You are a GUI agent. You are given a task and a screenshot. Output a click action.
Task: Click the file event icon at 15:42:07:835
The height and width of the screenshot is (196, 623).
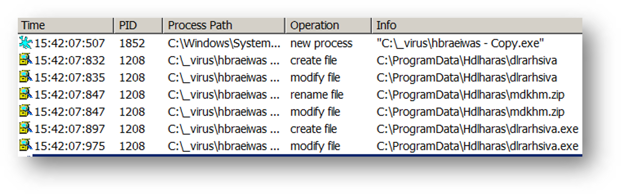[26, 77]
